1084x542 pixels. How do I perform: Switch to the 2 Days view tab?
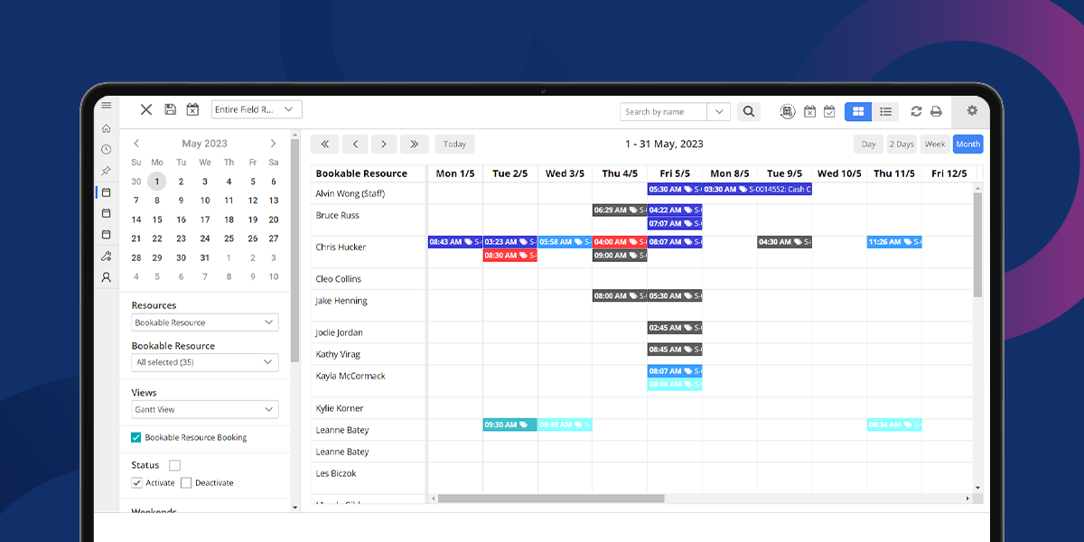[x=902, y=144]
